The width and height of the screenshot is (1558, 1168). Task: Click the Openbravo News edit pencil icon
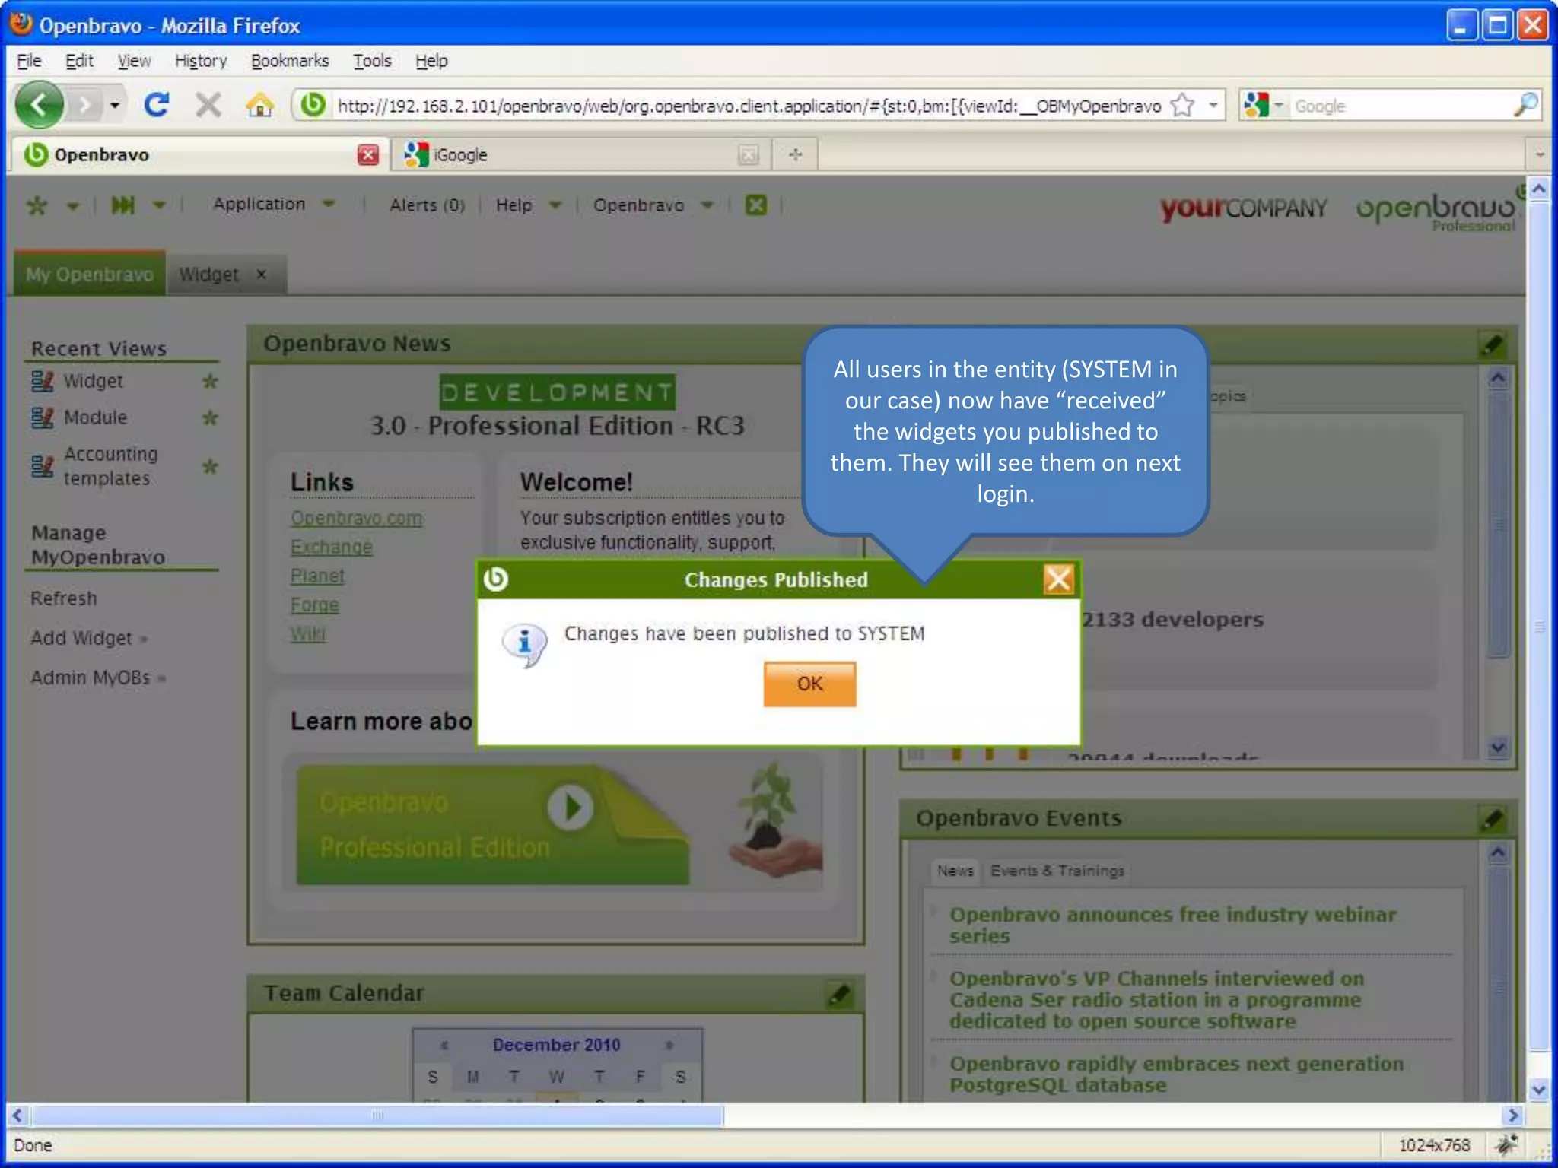[1492, 345]
